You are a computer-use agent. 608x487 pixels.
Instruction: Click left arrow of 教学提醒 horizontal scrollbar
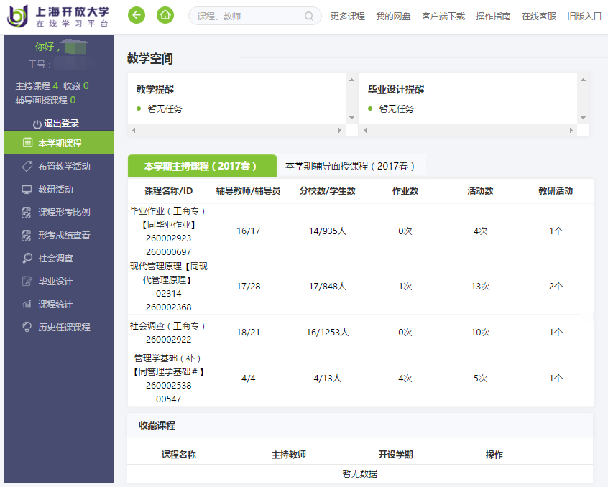coord(134,131)
